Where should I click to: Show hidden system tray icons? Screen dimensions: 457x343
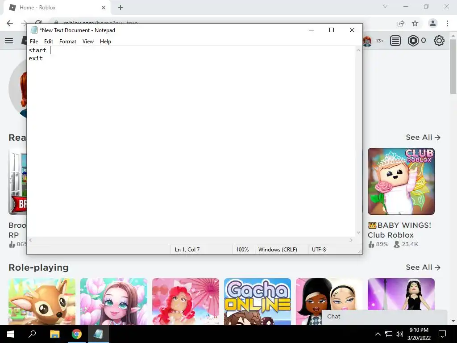tap(378, 334)
